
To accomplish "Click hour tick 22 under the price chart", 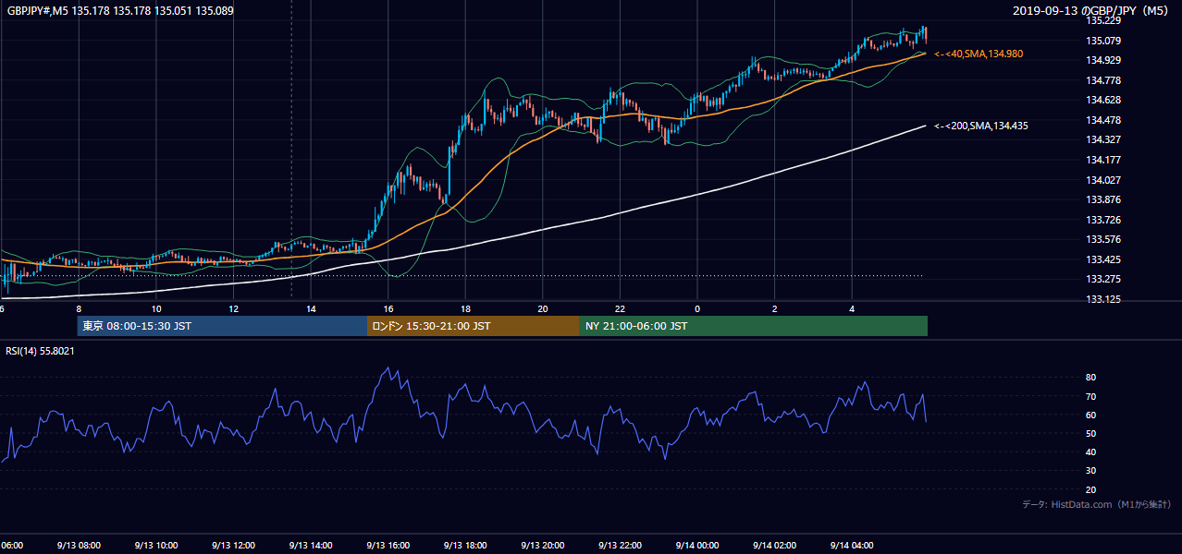I will [x=621, y=309].
